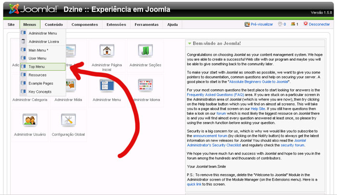Choose Top Menu entry

[x=43, y=67]
